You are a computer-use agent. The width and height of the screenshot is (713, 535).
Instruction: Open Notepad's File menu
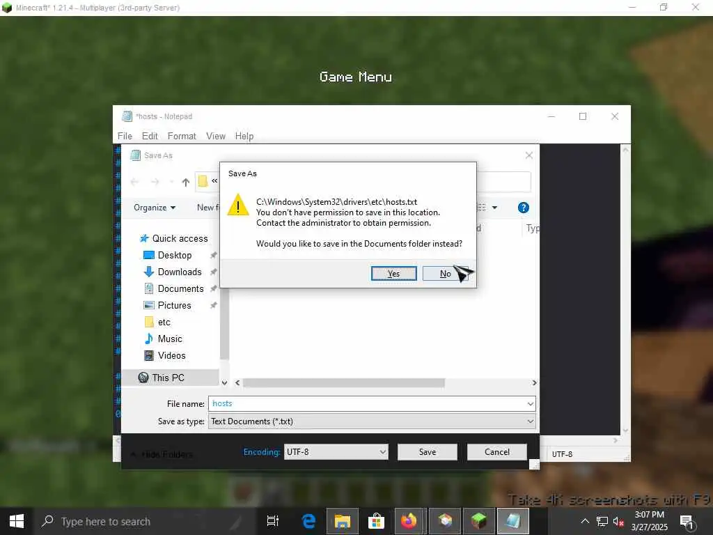click(125, 136)
